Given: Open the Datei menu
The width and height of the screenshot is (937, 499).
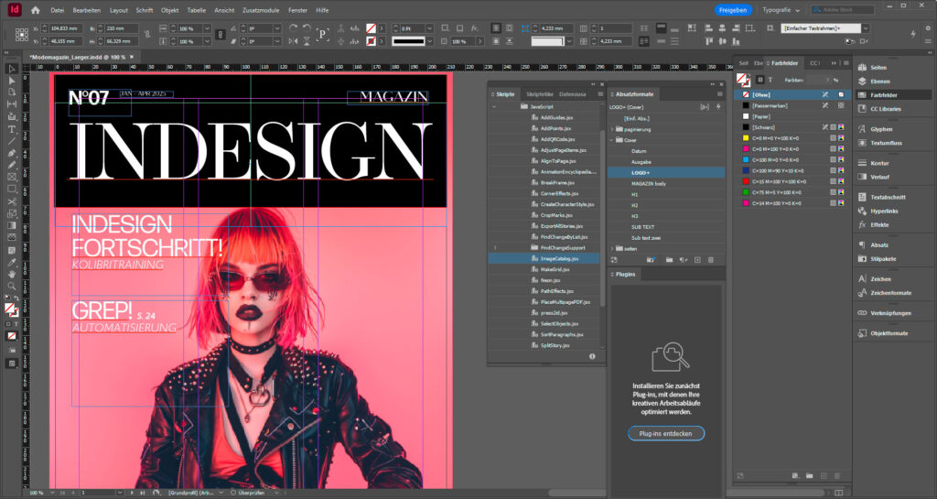Looking at the screenshot, I should click(58, 10).
